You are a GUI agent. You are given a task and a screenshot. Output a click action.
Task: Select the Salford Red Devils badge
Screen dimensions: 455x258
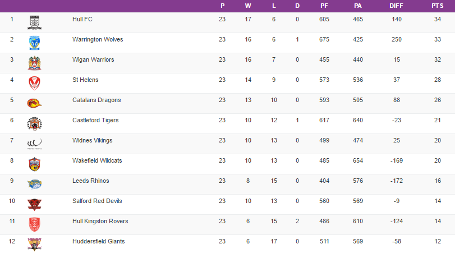(35, 204)
